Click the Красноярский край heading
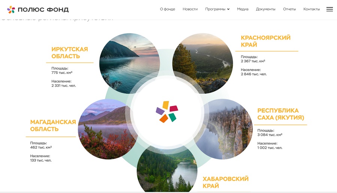Viewport: 337px width, 193px height. tap(265, 41)
